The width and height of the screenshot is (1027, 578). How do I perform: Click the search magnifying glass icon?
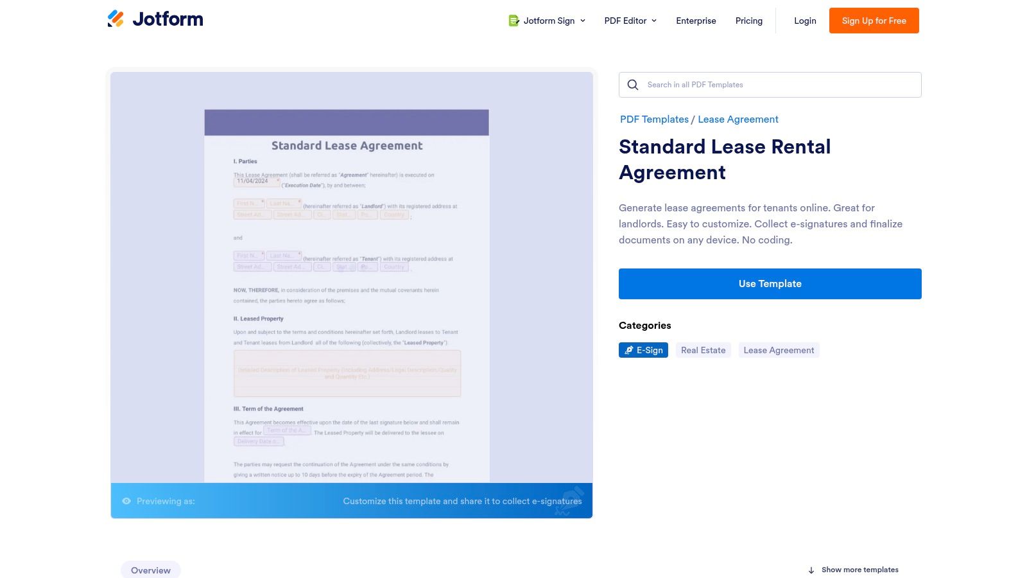632,84
